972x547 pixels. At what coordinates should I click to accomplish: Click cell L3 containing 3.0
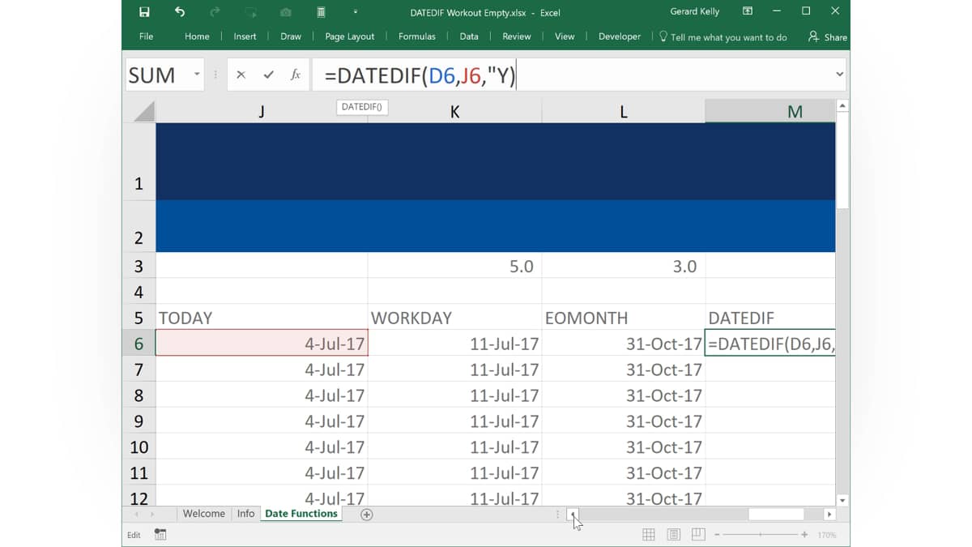624,266
